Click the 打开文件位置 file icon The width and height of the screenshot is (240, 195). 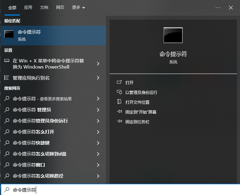[119, 102]
